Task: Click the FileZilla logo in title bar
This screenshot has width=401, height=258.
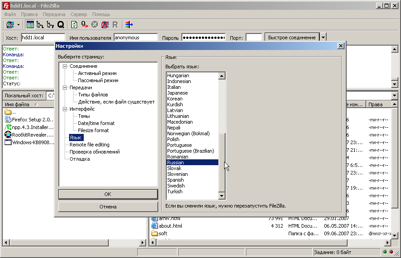Action: (x=6, y=6)
